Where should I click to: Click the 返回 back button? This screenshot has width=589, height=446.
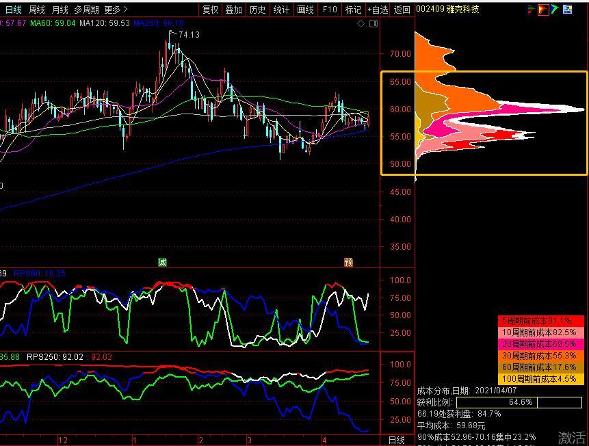[x=402, y=10]
